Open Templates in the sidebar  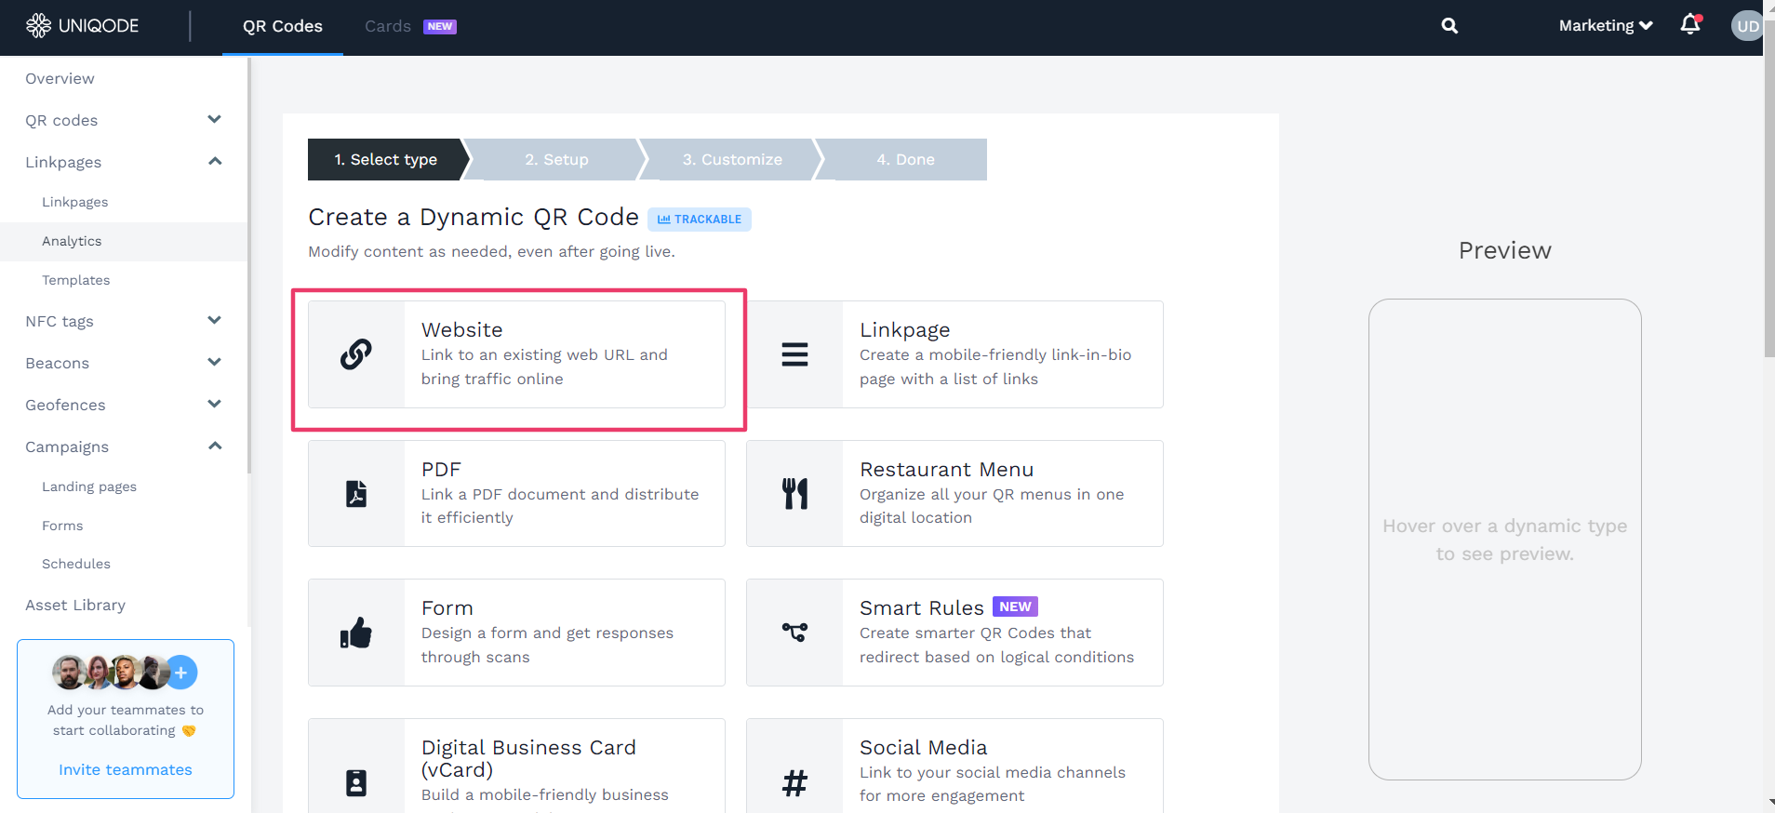tap(76, 280)
